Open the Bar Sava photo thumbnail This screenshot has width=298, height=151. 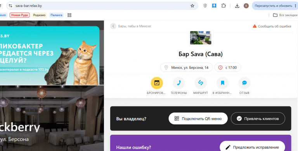click(201, 38)
